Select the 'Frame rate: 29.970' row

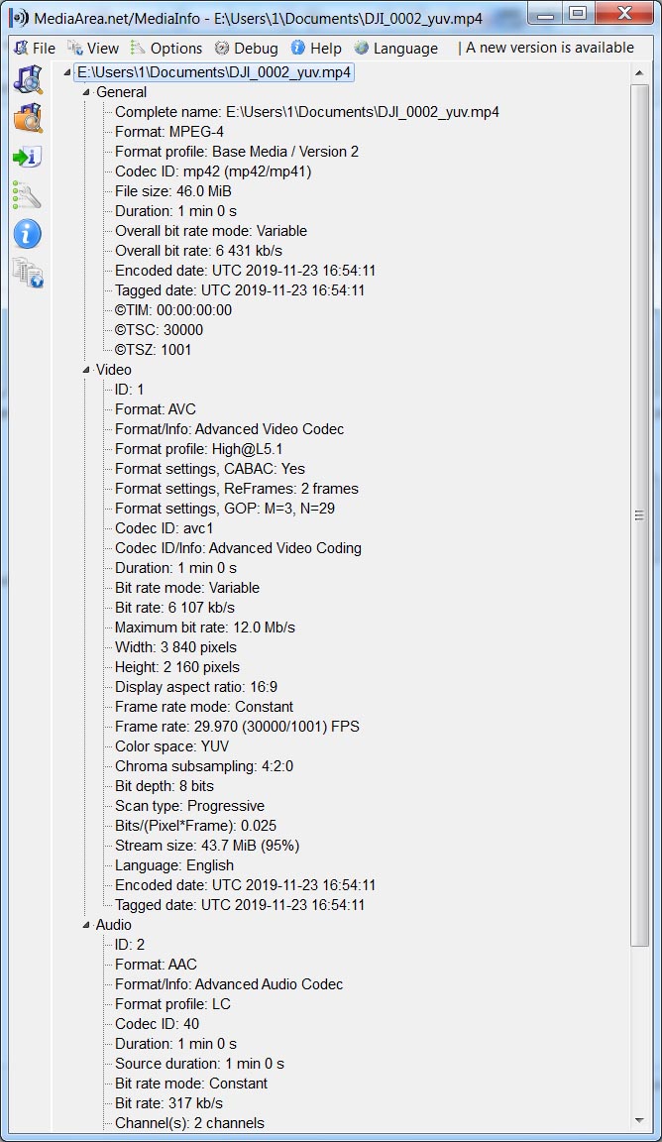pos(237,726)
